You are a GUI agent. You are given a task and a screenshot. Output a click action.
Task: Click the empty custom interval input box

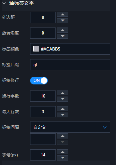43,139
